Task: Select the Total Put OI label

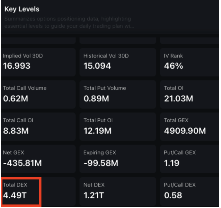Action: coord(98,120)
